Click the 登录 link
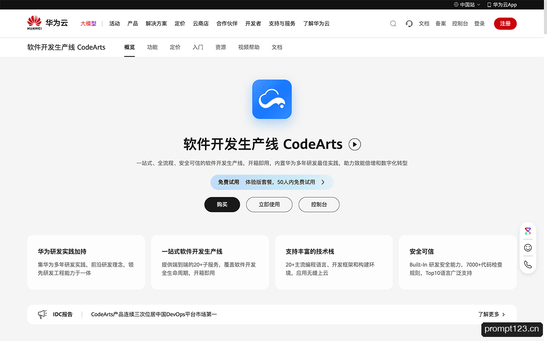This screenshot has height=341, width=547. [x=480, y=24]
